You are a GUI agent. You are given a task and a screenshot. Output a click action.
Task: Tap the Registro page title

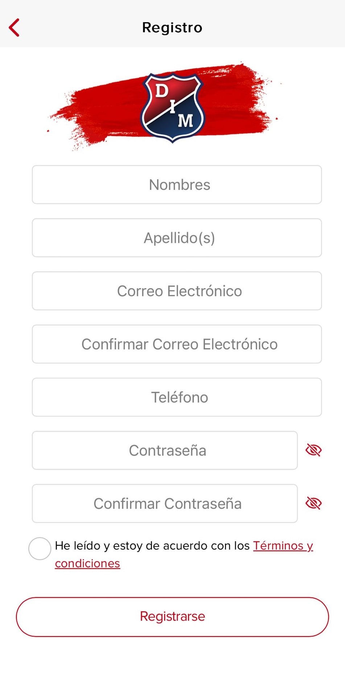(172, 28)
